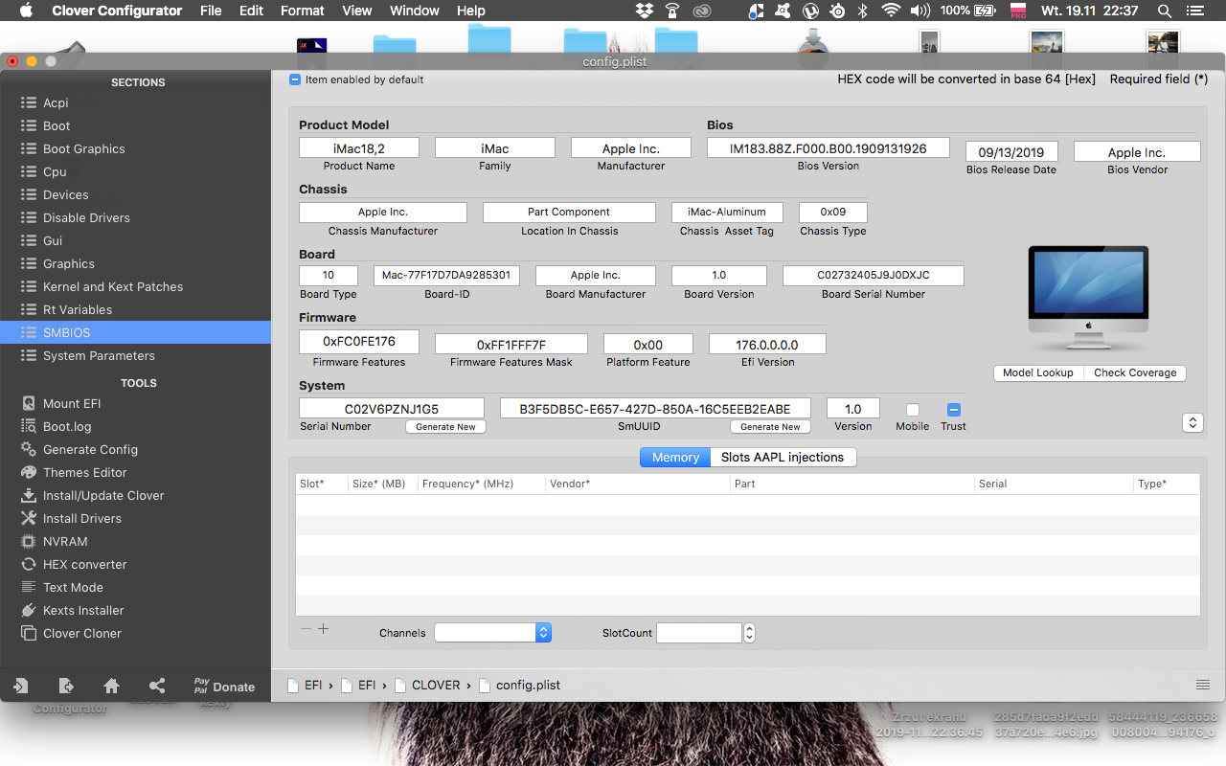This screenshot has height=766, width=1226.
Task: Click Generate New under Serial Number
Action: (x=445, y=427)
